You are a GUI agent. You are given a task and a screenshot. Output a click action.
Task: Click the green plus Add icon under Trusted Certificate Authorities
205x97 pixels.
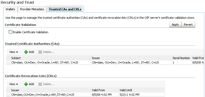[x=26, y=52]
